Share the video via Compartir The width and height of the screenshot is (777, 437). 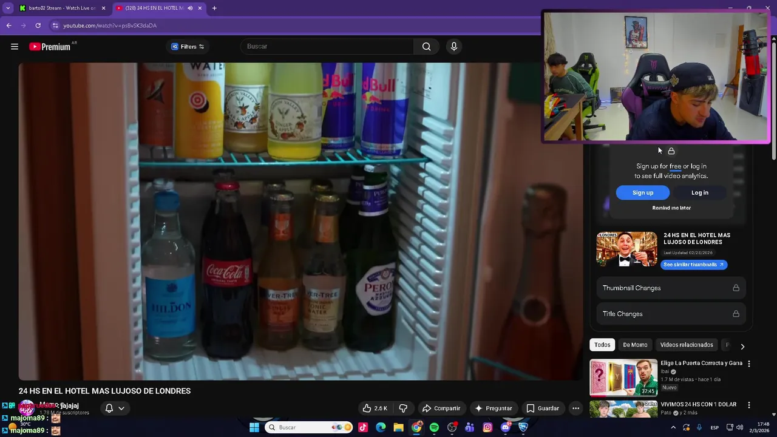[x=441, y=408]
